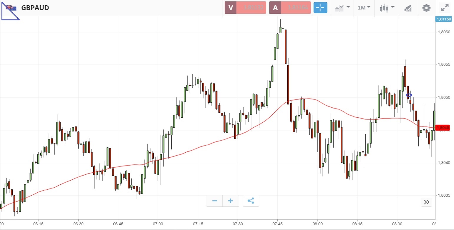The image size is (454, 230).
Task: Open the indicators dropdown
Action: [342, 8]
